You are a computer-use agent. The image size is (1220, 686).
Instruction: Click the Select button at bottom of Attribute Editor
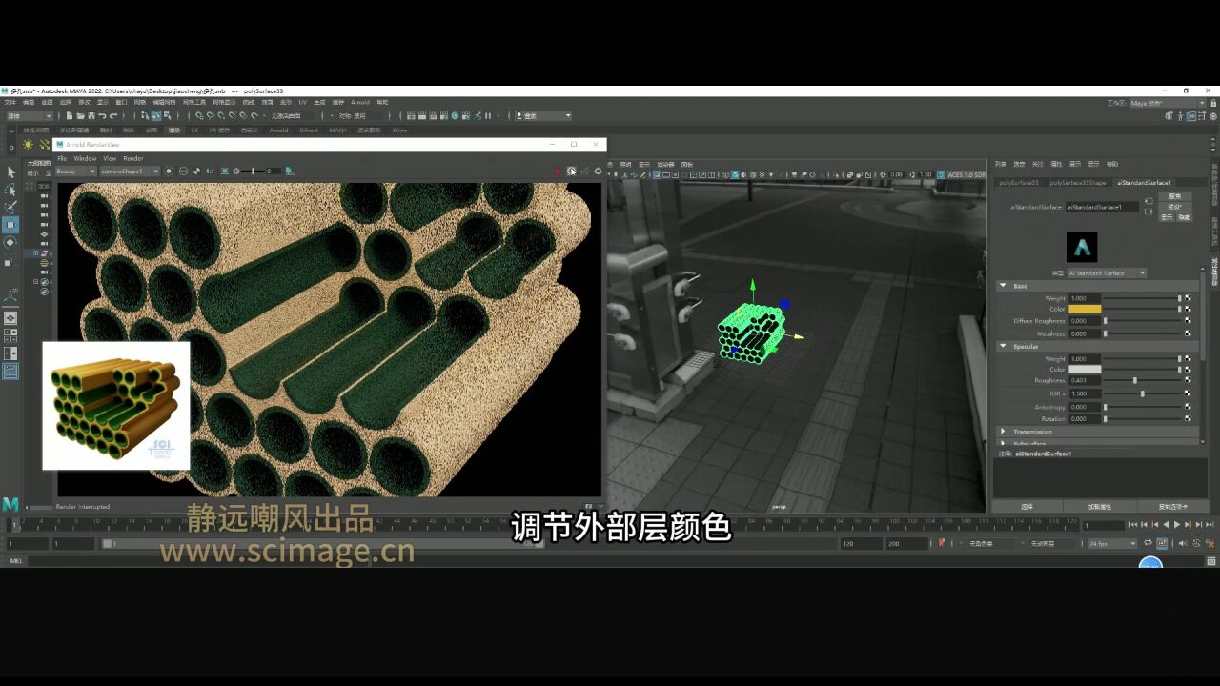click(x=1027, y=507)
